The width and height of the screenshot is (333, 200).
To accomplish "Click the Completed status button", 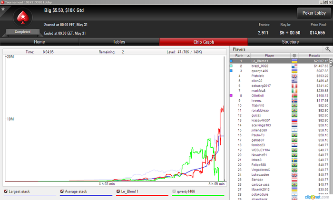I will coord(23,32).
